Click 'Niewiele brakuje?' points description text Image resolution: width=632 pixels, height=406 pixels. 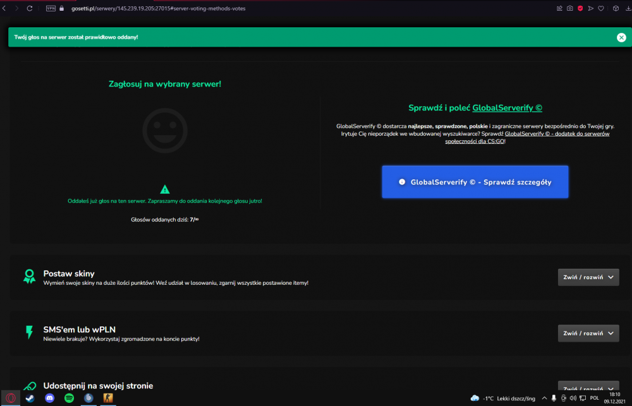coord(121,338)
